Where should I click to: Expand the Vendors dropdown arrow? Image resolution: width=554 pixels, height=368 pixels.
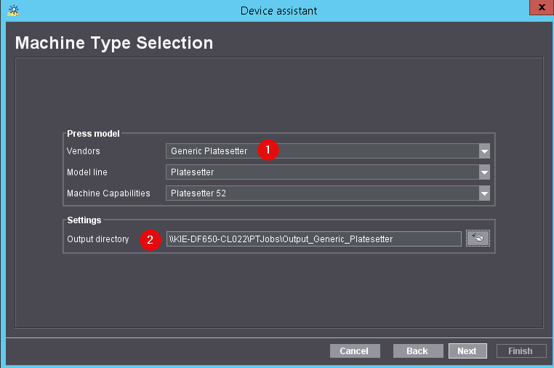484,151
